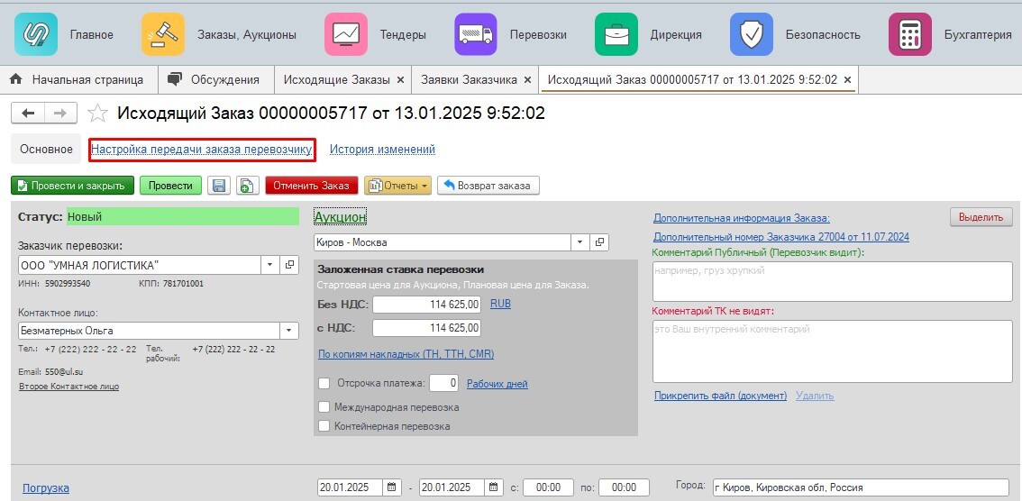Image resolution: width=1022 pixels, height=501 pixels.
Task: Open Дополнительный номер Заказчика 27004 link
Action: 780,237
